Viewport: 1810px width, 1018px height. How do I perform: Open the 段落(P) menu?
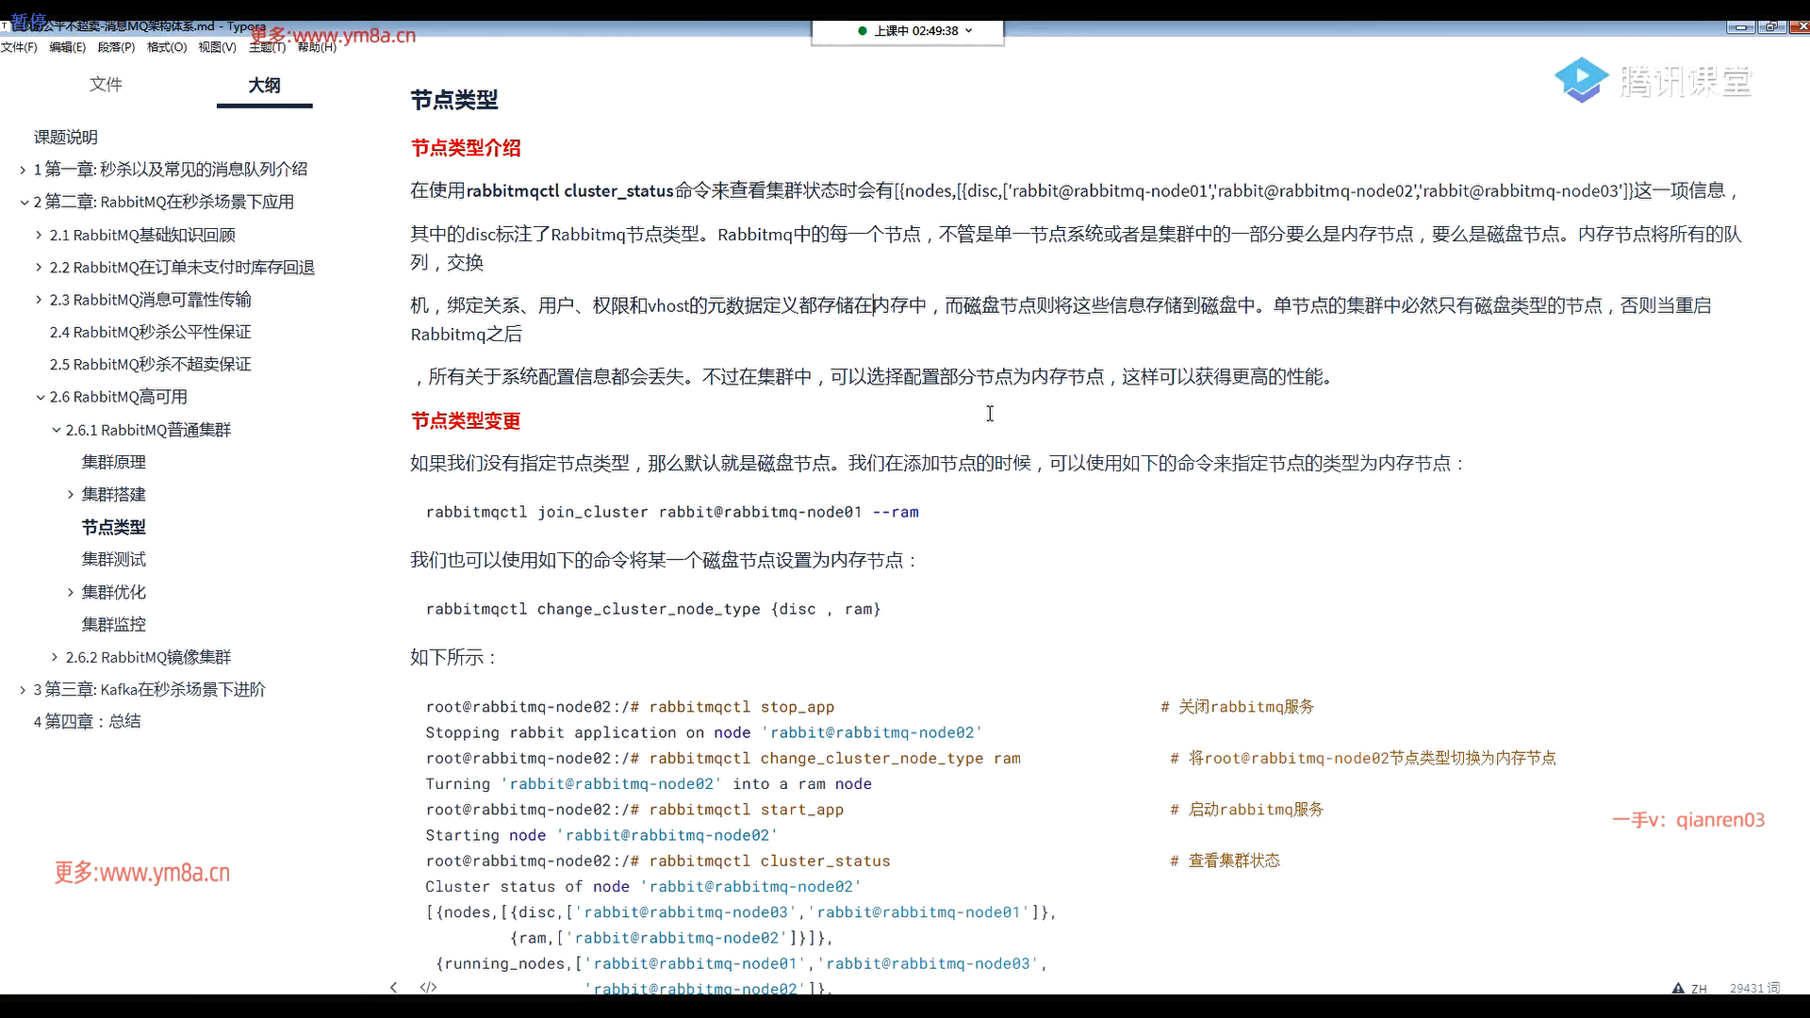pos(116,47)
